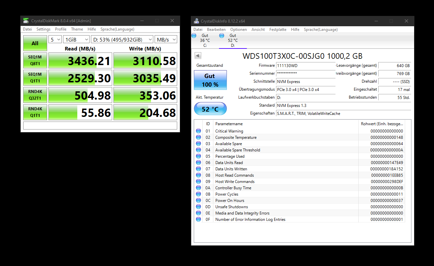Open Hilfe menu in CrystalDiskInfo
Viewport: 434px width, 266px height.
[x=295, y=30]
